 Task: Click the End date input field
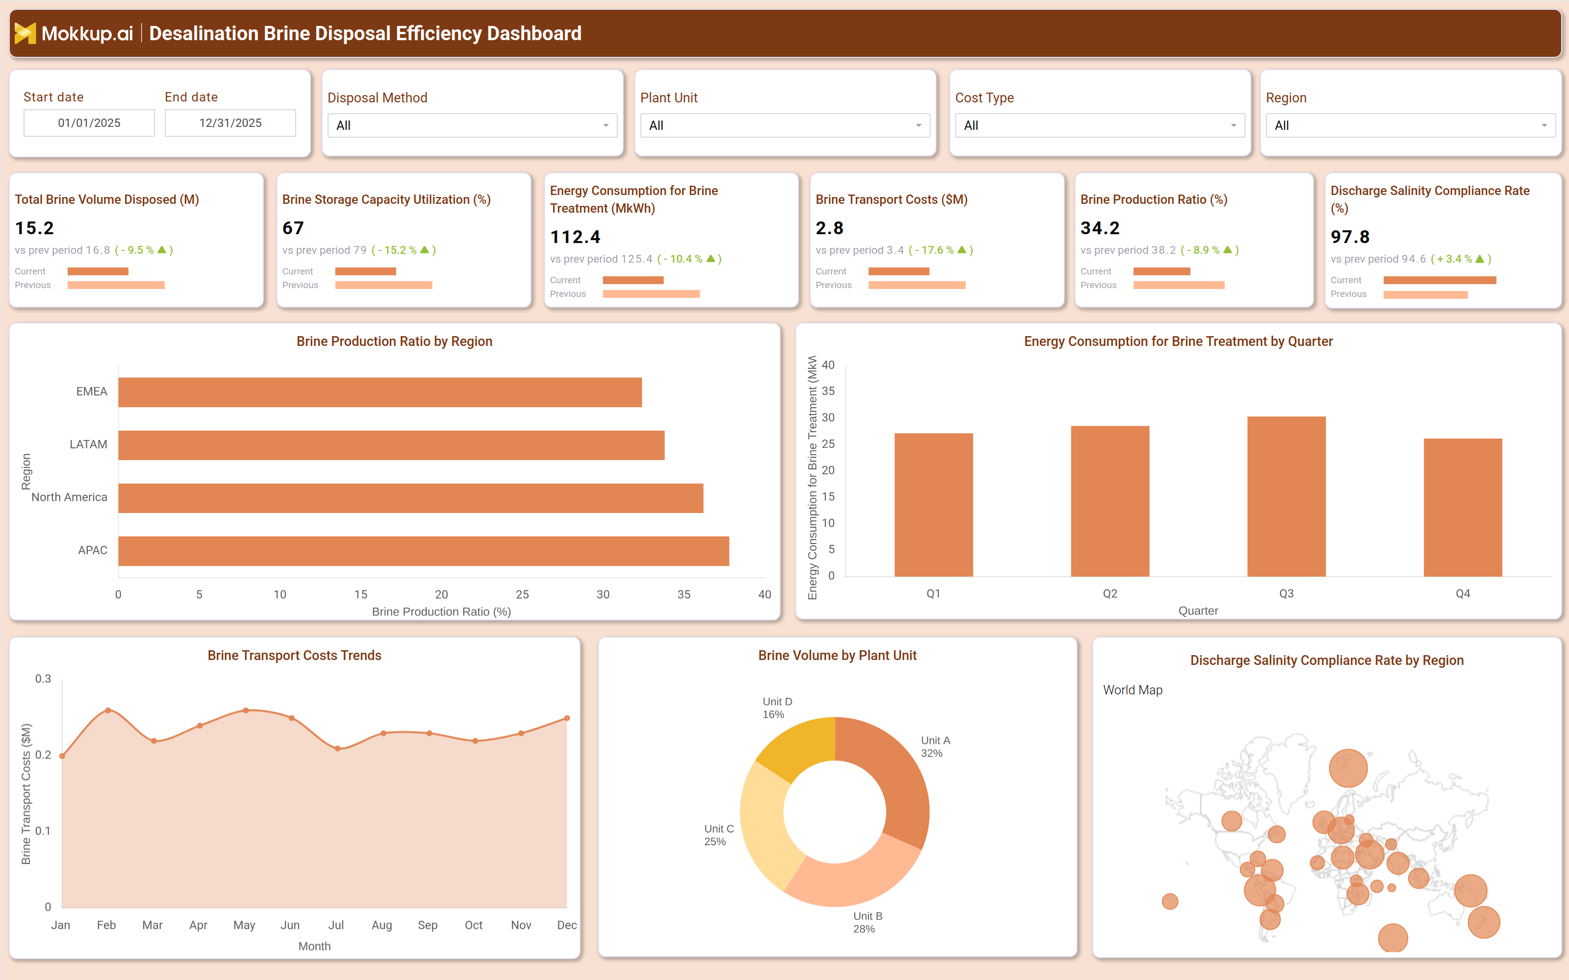click(230, 122)
